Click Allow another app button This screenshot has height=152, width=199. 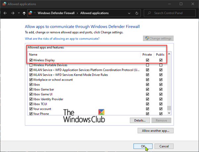[156, 131]
